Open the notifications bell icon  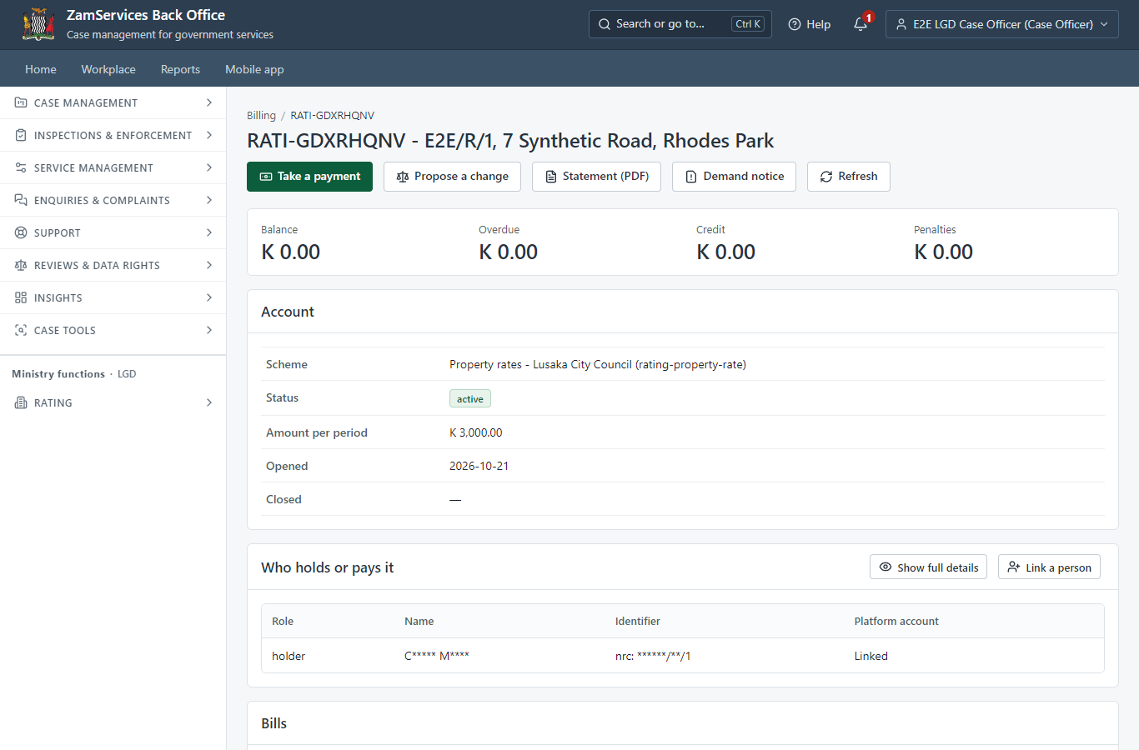[x=861, y=24]
